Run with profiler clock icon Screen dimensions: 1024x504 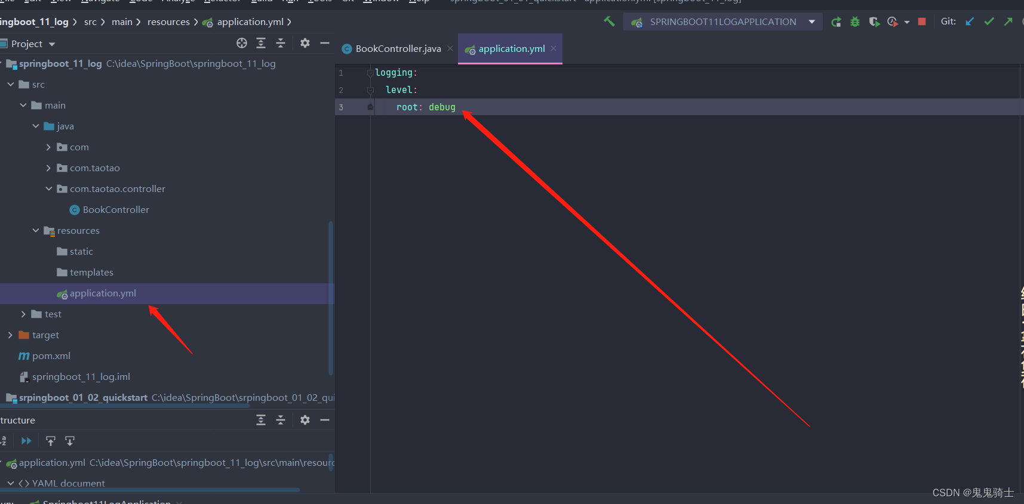tap(893, 22)
